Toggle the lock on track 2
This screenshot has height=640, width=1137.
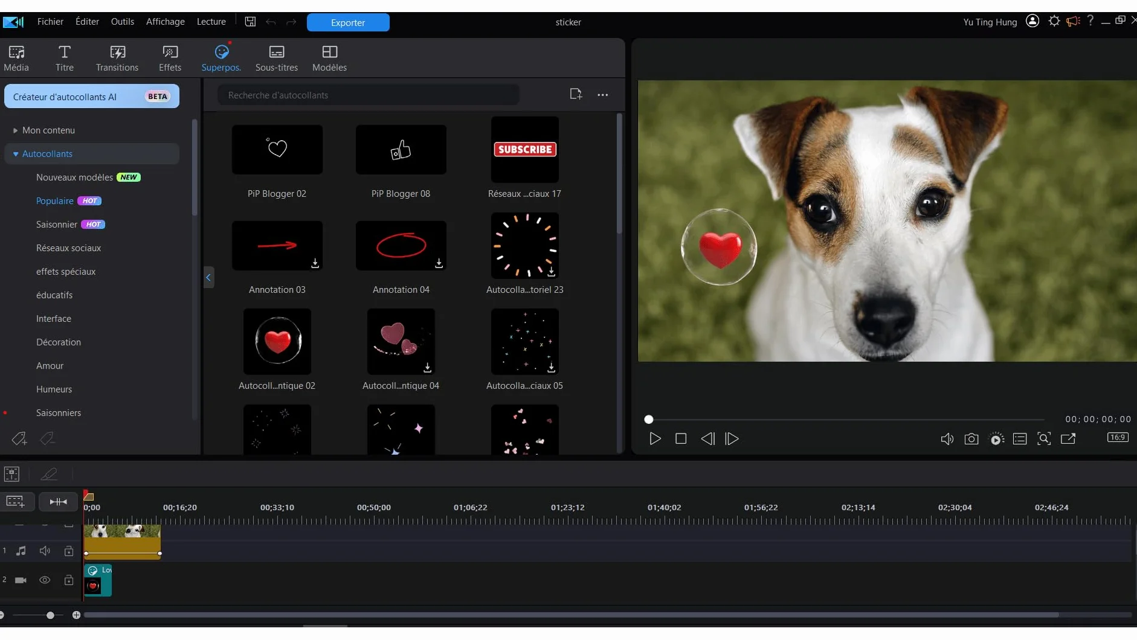(x=69, y=580)
